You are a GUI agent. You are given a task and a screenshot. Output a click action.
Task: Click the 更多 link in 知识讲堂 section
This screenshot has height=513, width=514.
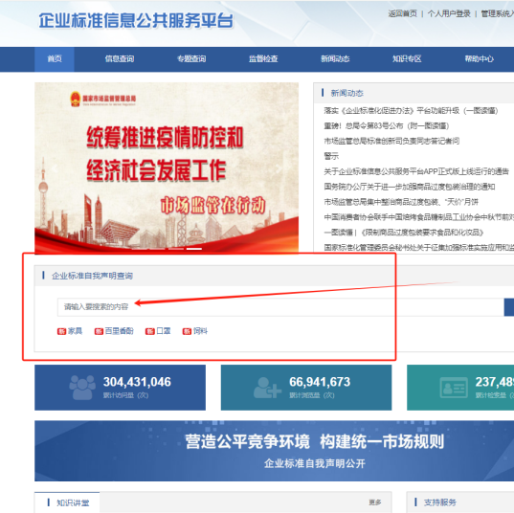point(375,502)
